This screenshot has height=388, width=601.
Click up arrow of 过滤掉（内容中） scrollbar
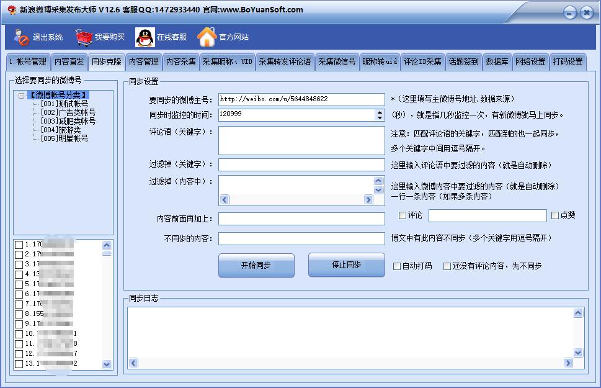pyautogui.click(x=378, y=181)
